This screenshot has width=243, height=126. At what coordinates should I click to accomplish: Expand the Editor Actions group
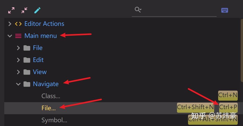[10, 24]
